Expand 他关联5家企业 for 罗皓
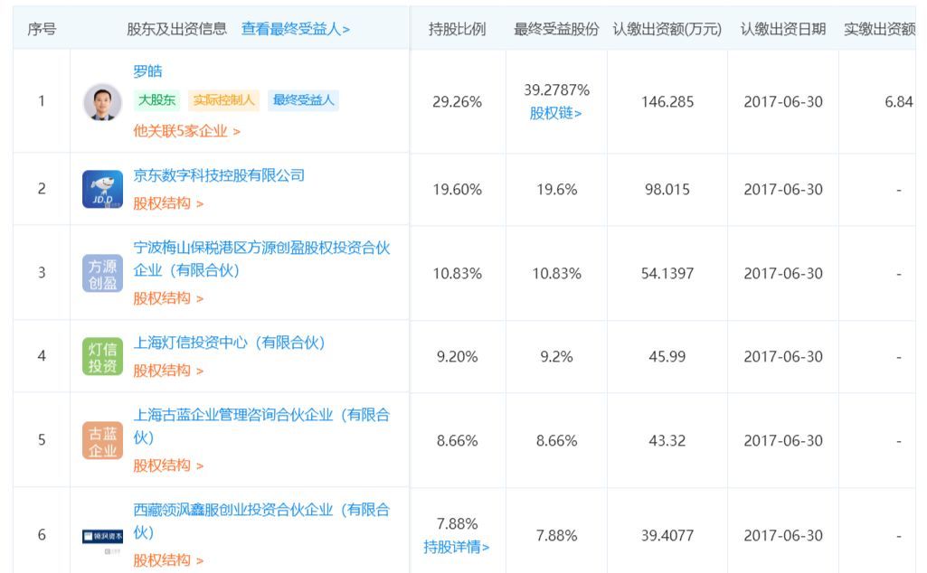The height and width of the screenshot is (573, 927). (186, 130)
